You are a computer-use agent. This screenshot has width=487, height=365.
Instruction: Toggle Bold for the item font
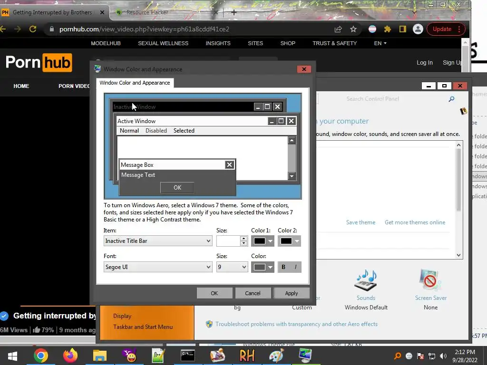(x=283, y=267)
